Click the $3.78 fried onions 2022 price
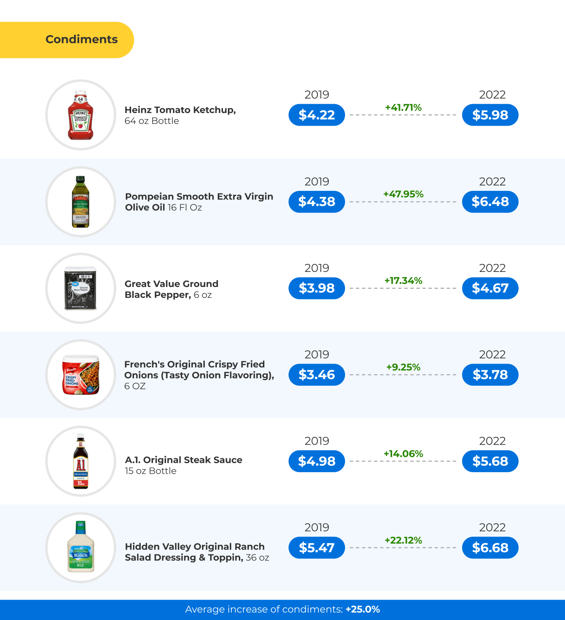The height and width of the screenshot is (620, 565). coord(490,375)
